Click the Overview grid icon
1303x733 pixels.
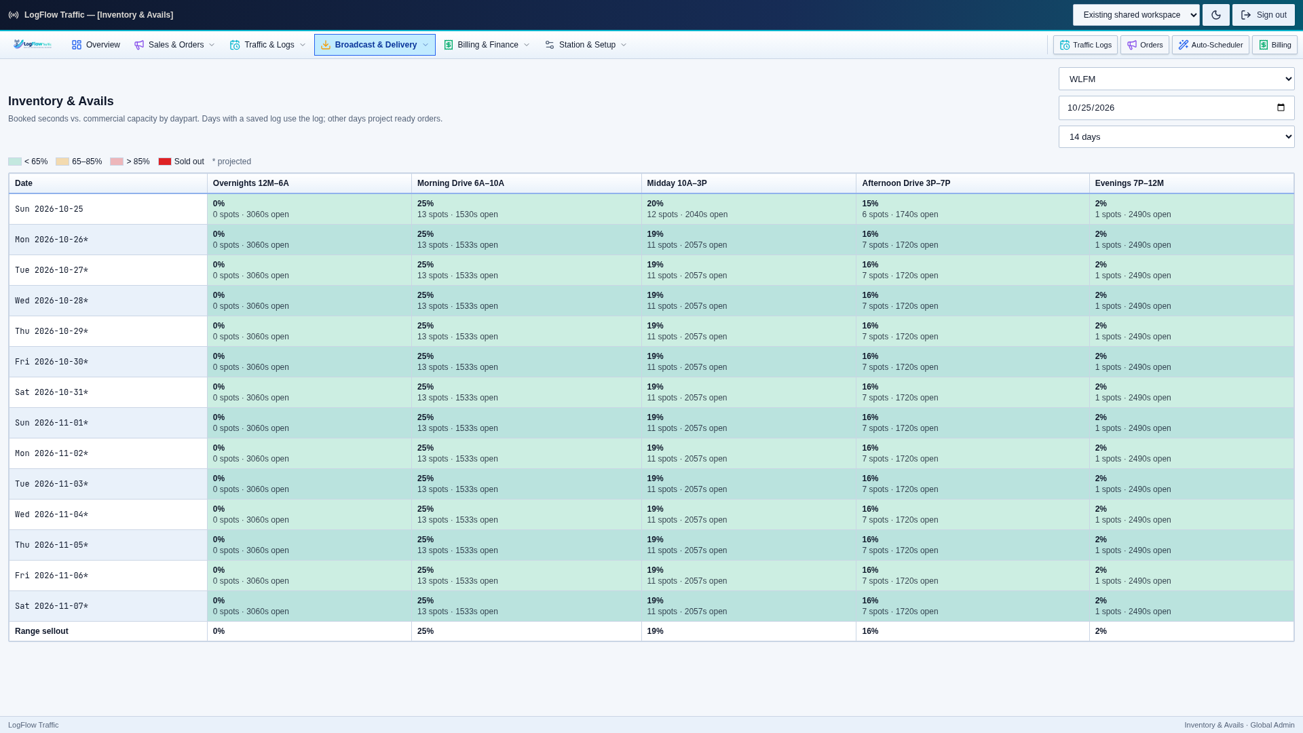[x=77, y=45]
